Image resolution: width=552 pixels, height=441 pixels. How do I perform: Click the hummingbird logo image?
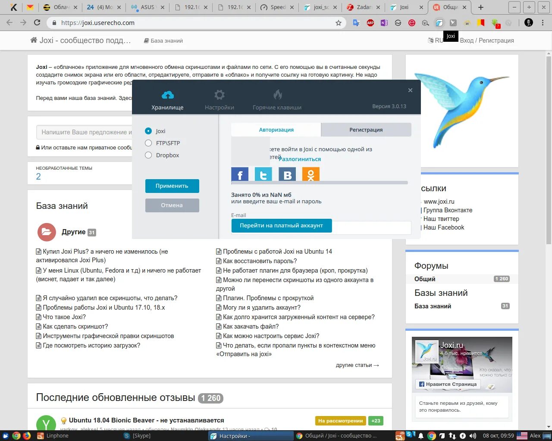point(462,111)
